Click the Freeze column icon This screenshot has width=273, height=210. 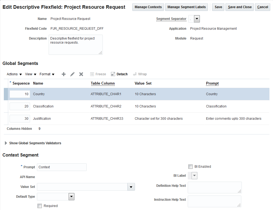click(x=92, y=74)
